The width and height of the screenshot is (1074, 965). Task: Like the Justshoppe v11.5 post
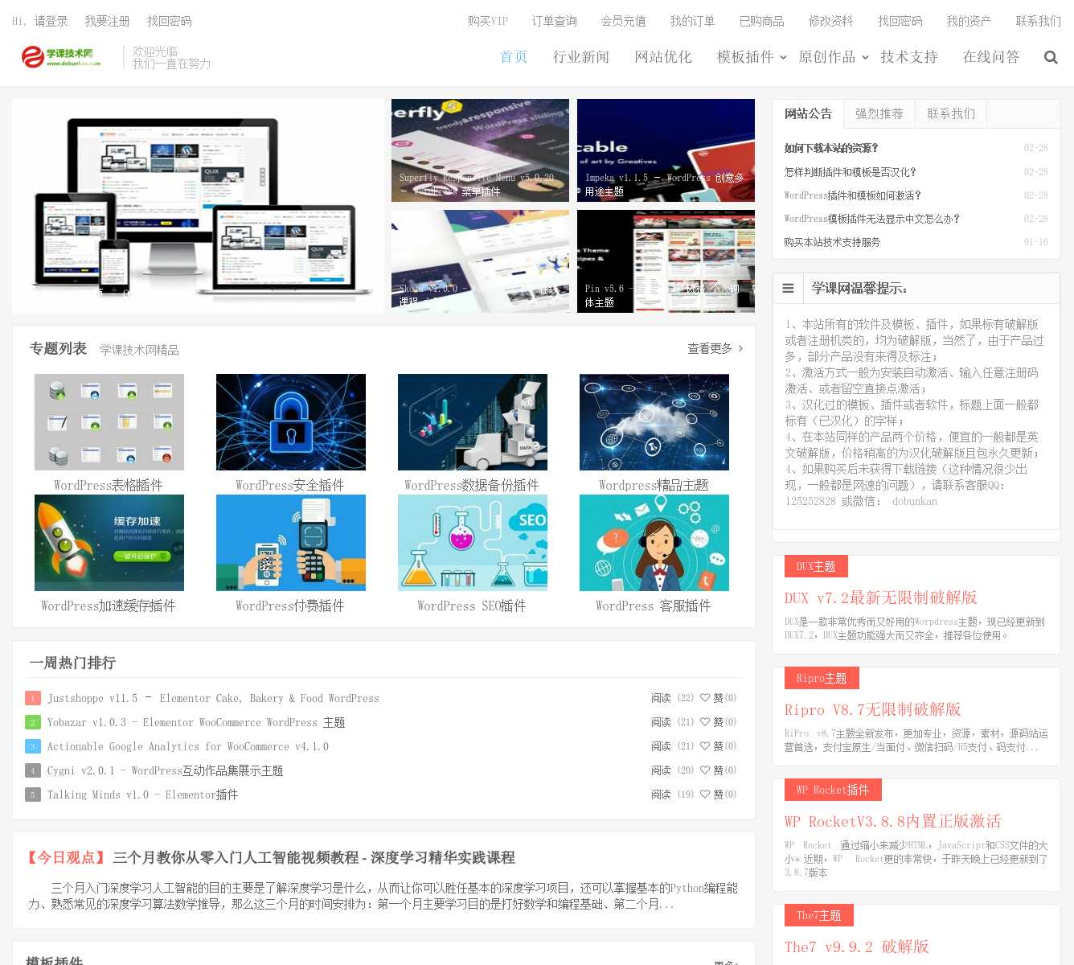point(718,698)
